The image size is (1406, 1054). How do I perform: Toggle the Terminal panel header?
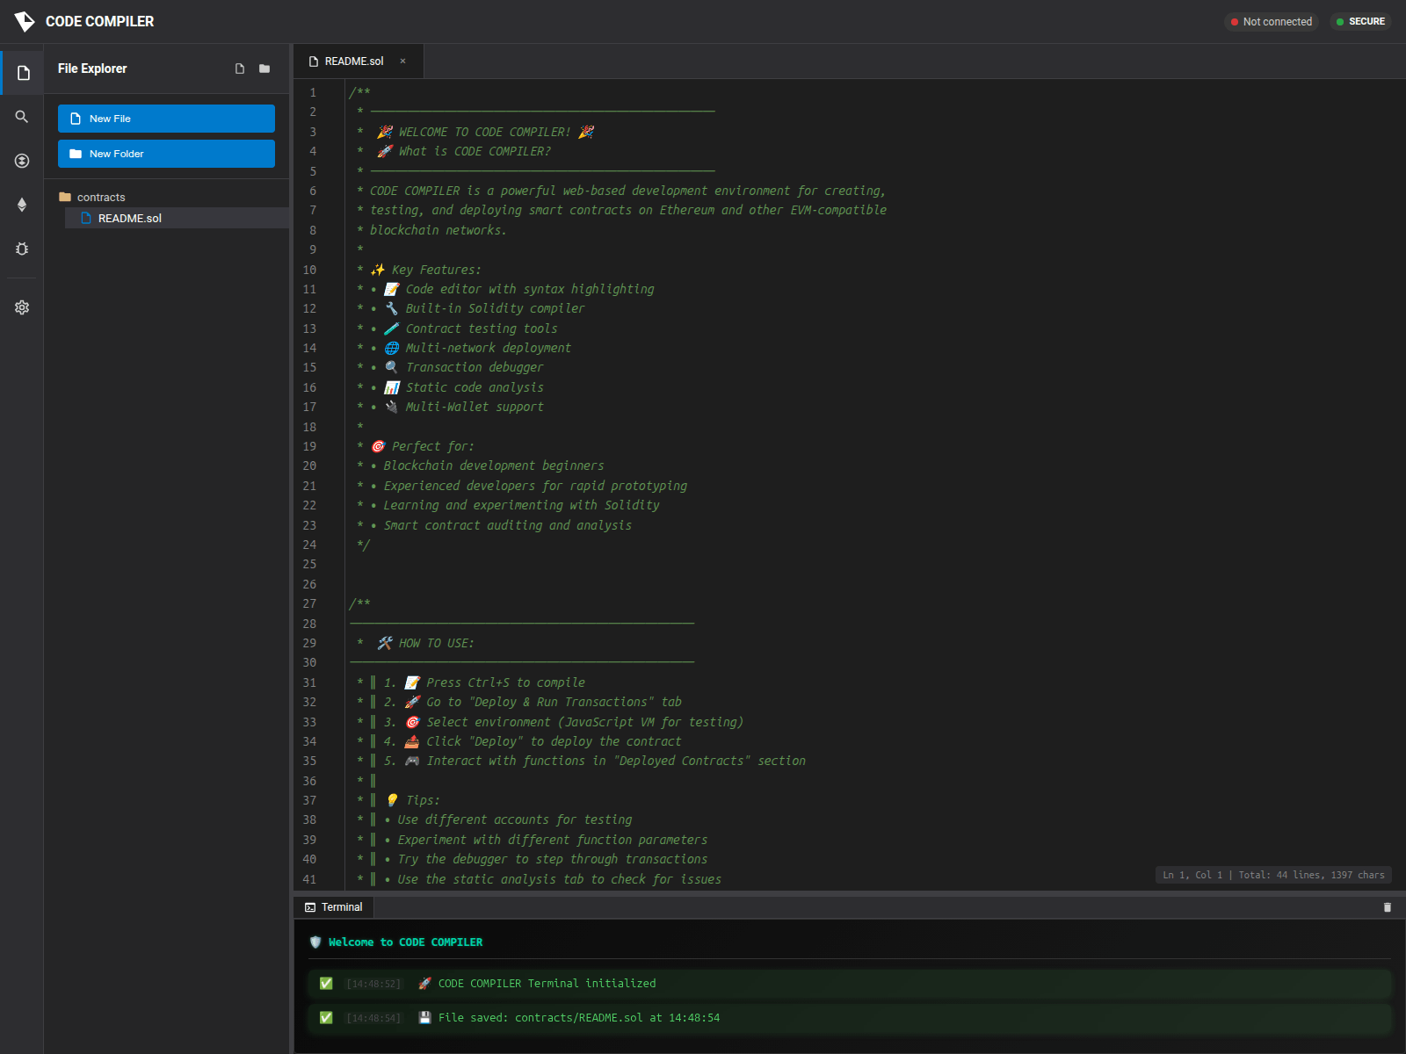(x=334, y=906)
